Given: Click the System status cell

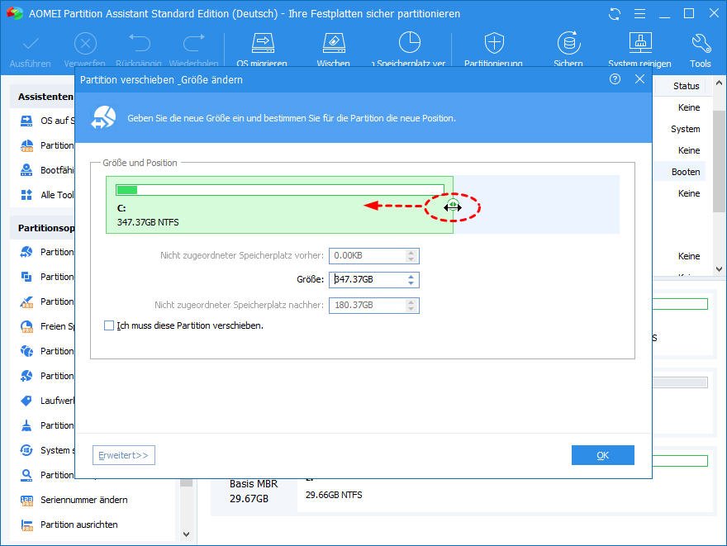Looking at the screenshot, I should tap(685, 129).
